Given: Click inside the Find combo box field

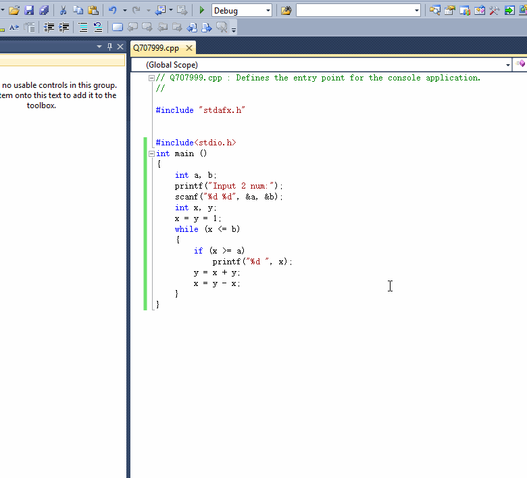Looking at the screenshot, I should point(355,10).
